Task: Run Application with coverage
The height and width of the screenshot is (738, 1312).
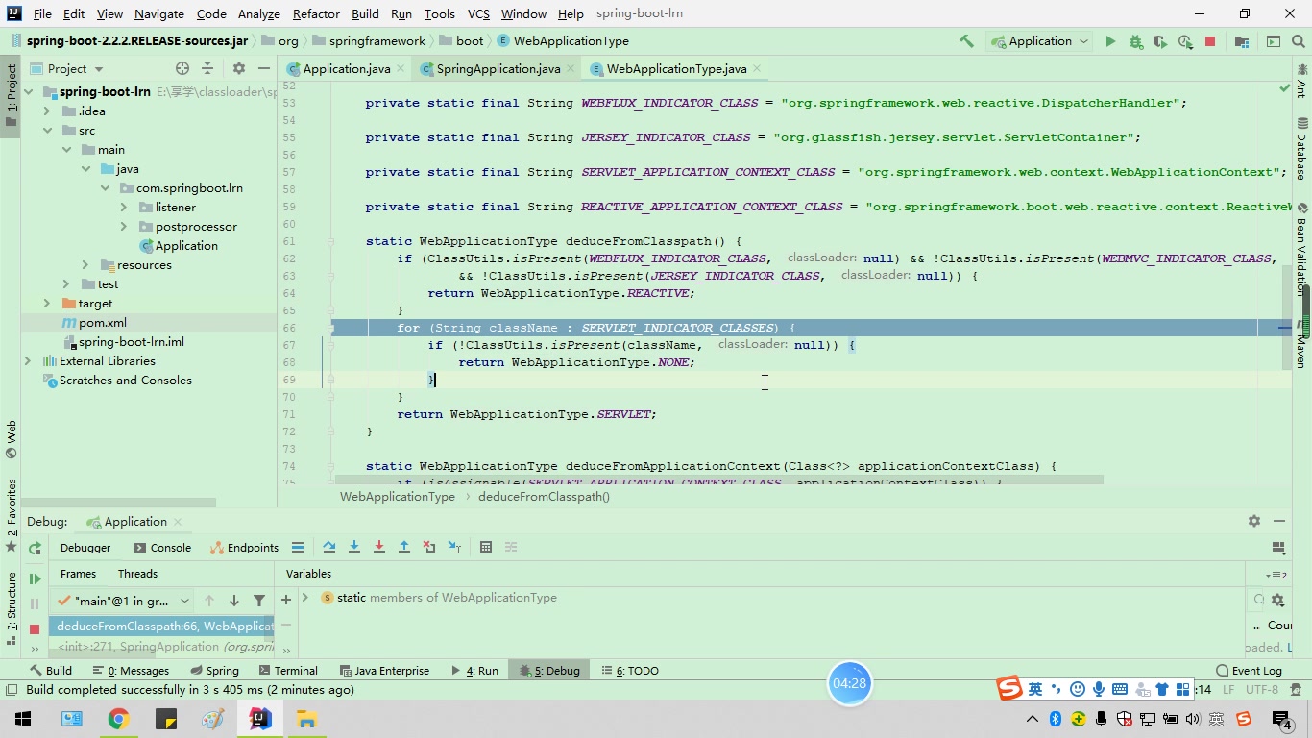Action: coord(1160,41)
